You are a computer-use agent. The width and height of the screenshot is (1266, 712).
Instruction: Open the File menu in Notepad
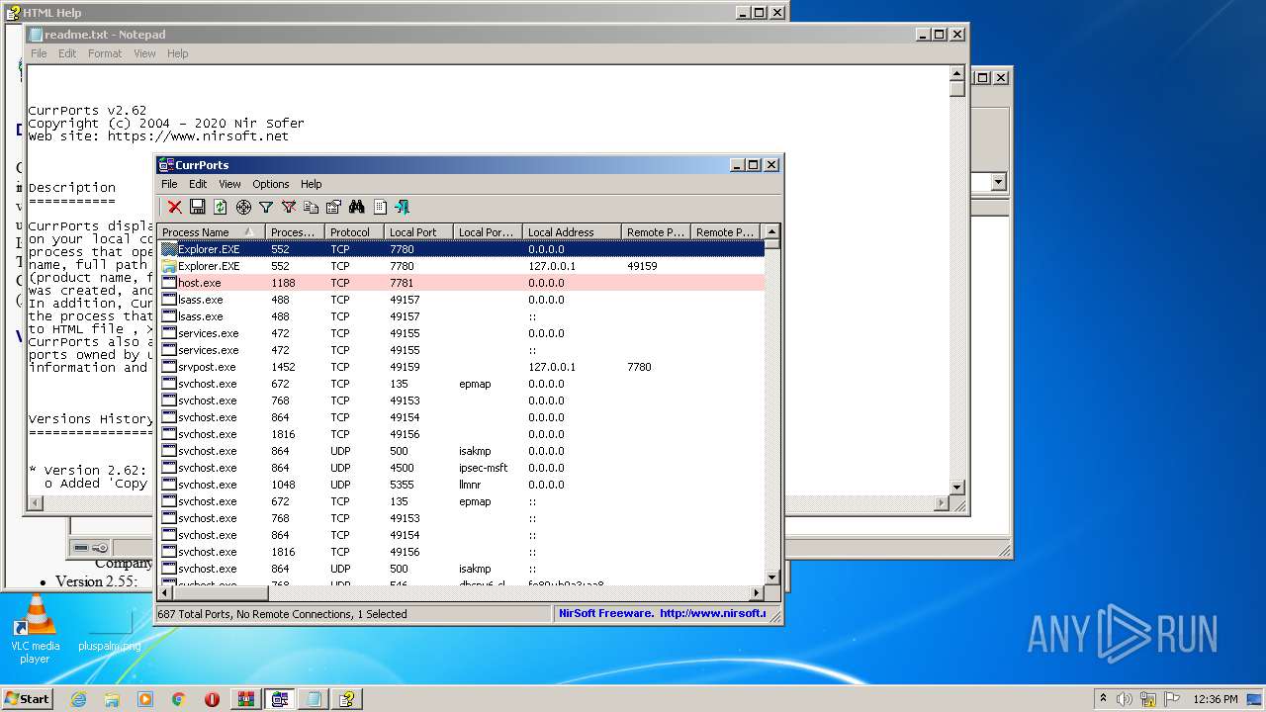[39, 53]
